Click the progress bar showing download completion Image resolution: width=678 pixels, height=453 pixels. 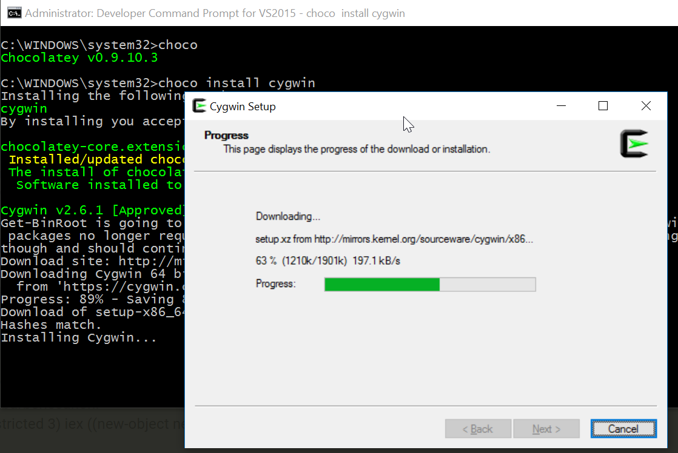[430, 284]
